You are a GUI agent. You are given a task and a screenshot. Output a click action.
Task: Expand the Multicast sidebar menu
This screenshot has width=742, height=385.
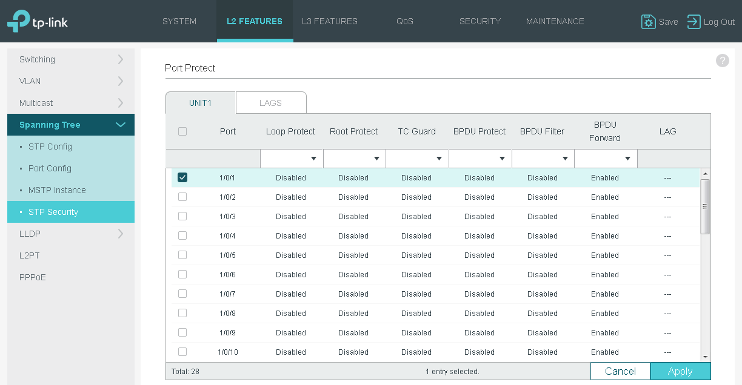pyautogui.click(x=71, y=103)
